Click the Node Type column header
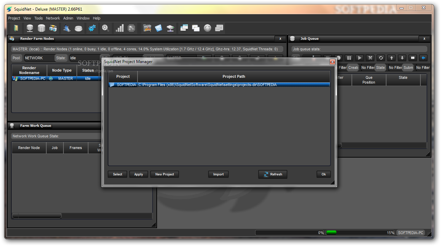441x246 pixels. tap(62, 70)
